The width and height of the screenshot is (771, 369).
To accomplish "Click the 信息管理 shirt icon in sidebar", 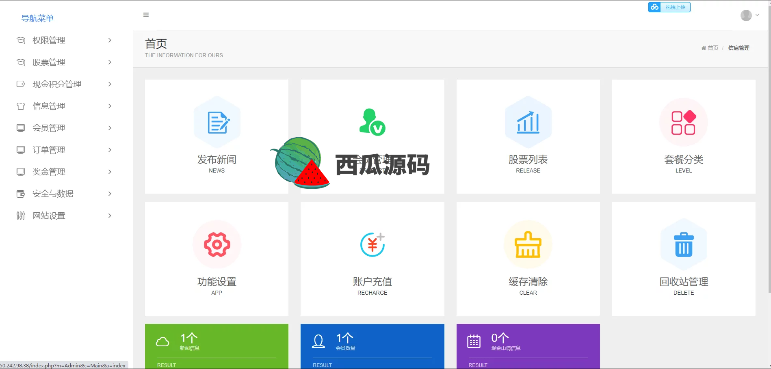I will (21, 106).
